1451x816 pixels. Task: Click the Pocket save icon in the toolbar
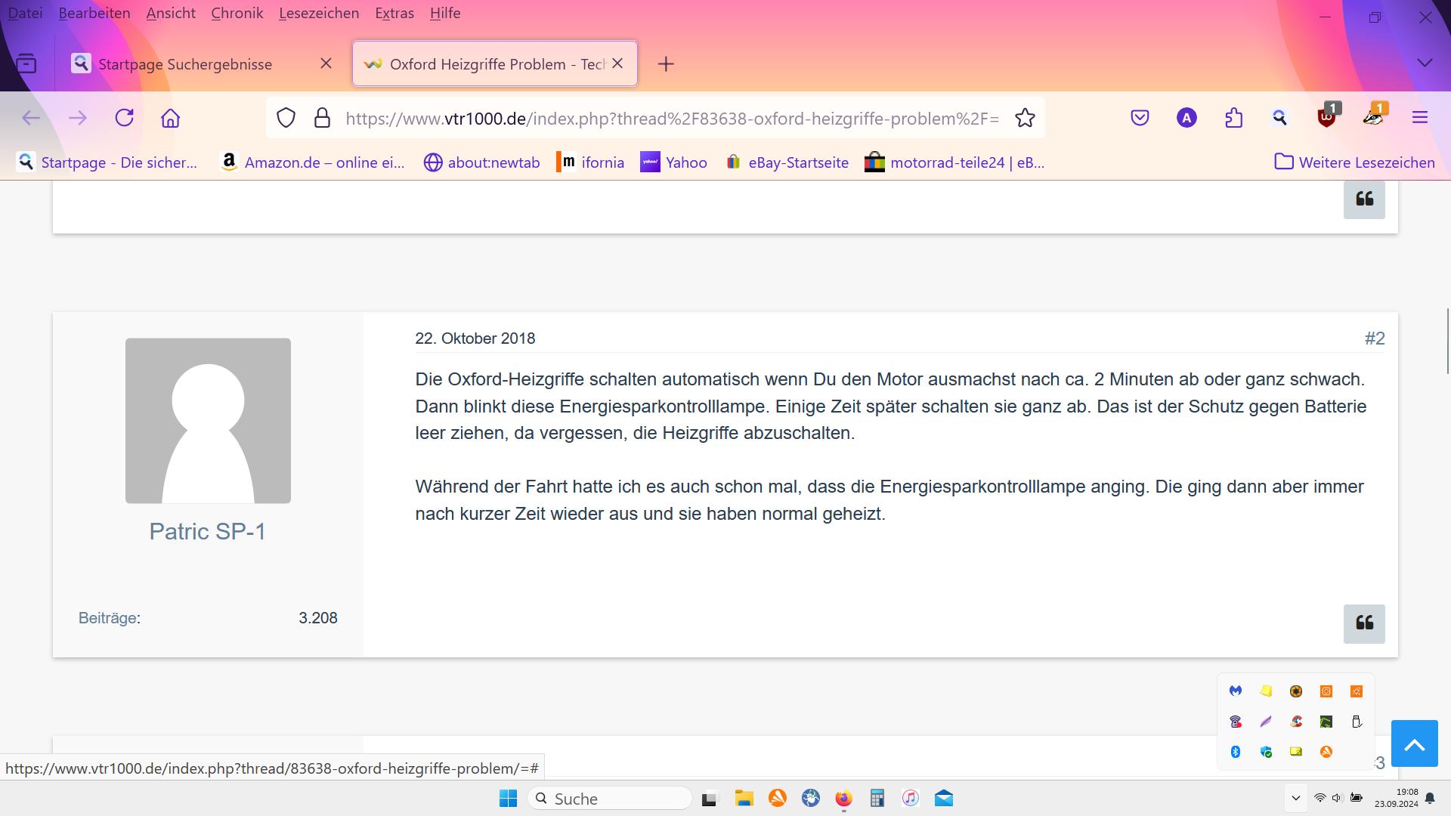tap(1140, 118)
